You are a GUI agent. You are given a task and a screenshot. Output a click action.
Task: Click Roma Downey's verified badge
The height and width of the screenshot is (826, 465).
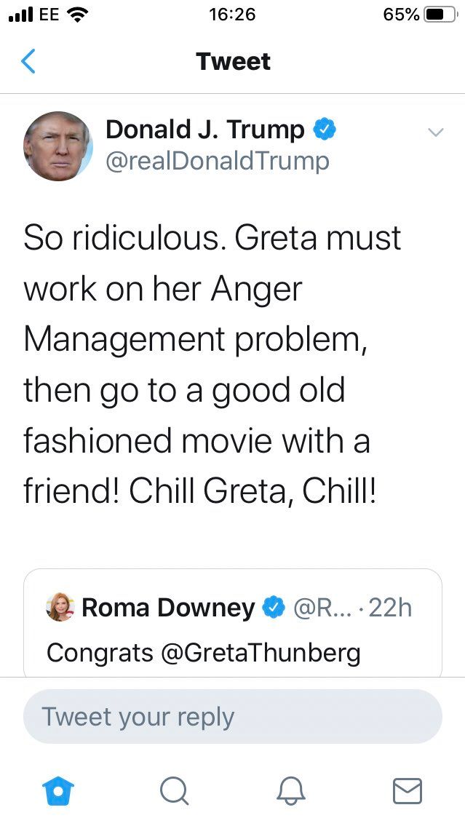274,607
